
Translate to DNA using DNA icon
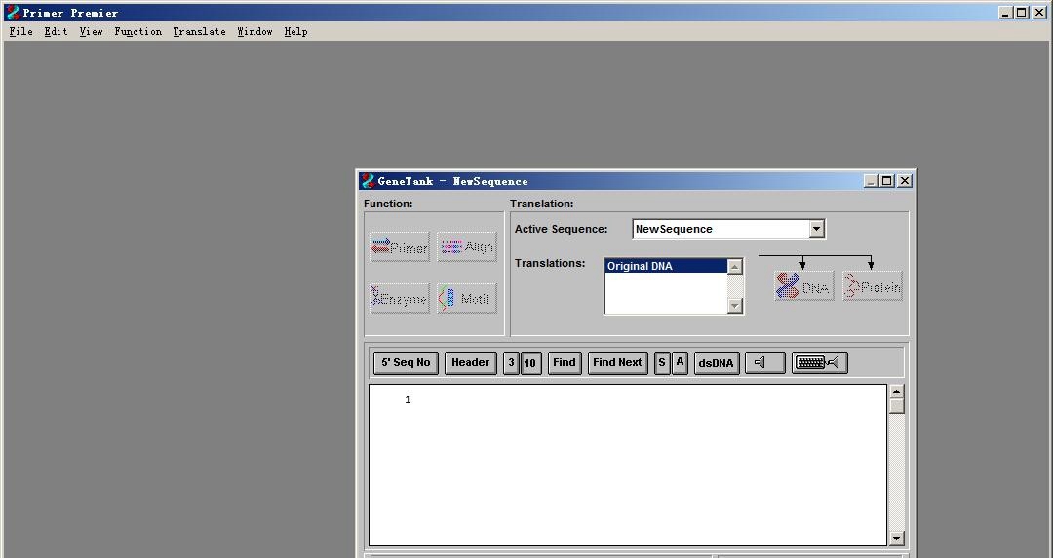[803, 286]
